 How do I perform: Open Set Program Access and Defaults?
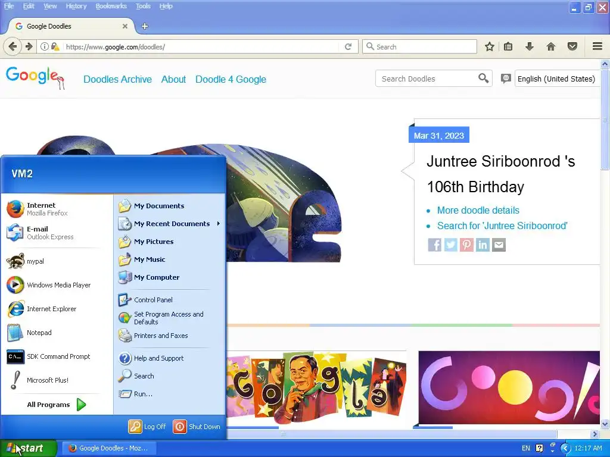(170, 318)
